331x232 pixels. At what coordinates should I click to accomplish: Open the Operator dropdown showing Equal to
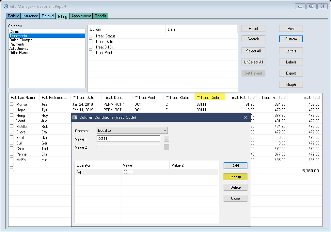coord(132,130)
